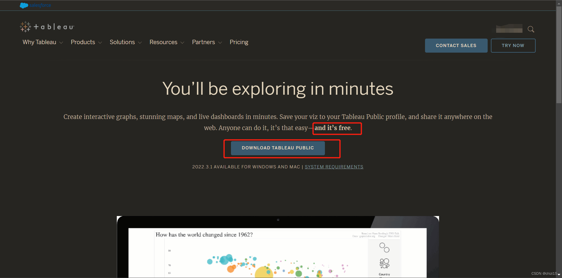Click Download Tableau Public button
Image resolution: width=562 pixels, height=278 pixels.
(278, 148)
